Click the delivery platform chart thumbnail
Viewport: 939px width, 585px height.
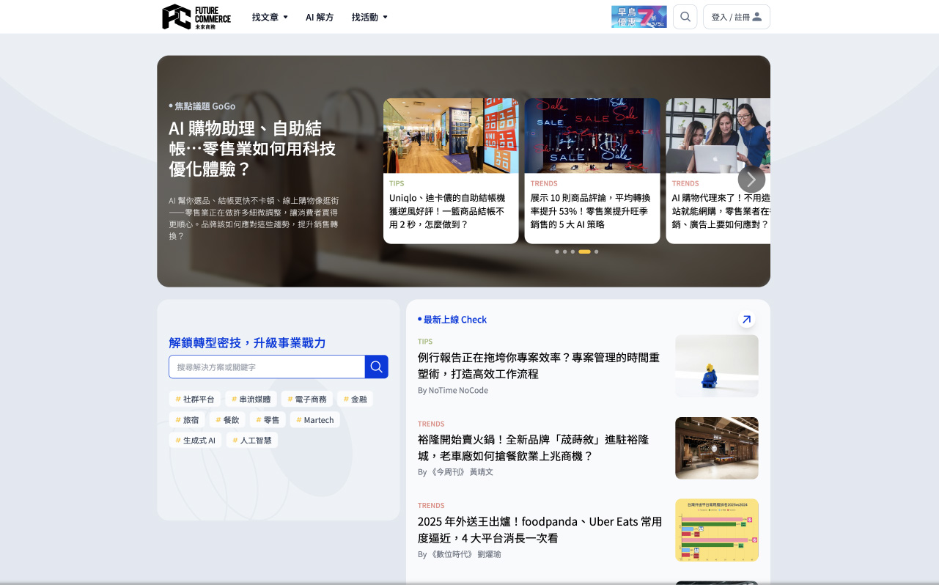[x=717, y=530]
